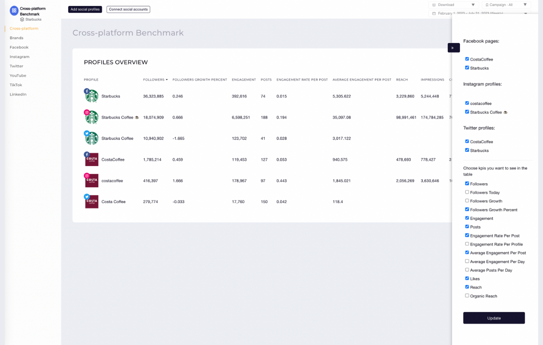Click the Impressions column header
Image resolution: width=543 pixels, height=345 pixels.
[x=432, y=80]
